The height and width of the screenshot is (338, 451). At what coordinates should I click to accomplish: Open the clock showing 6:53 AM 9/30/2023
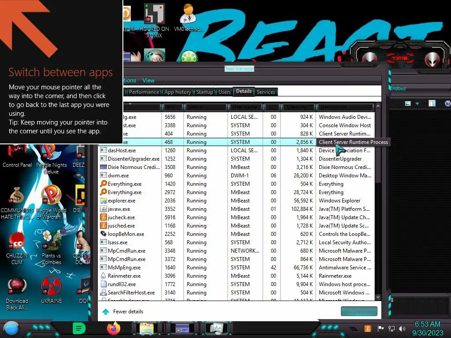pos(427,328)
